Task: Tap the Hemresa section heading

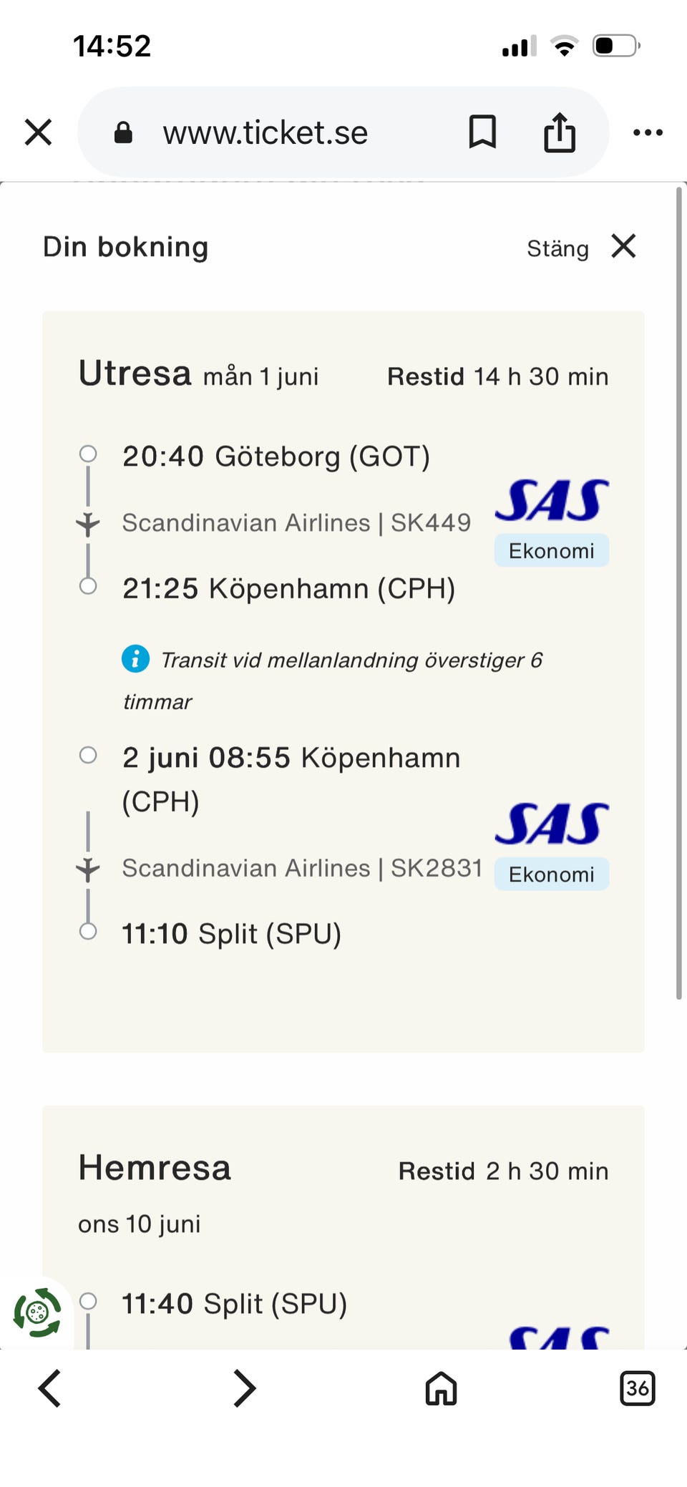Action: (155, 1169)
